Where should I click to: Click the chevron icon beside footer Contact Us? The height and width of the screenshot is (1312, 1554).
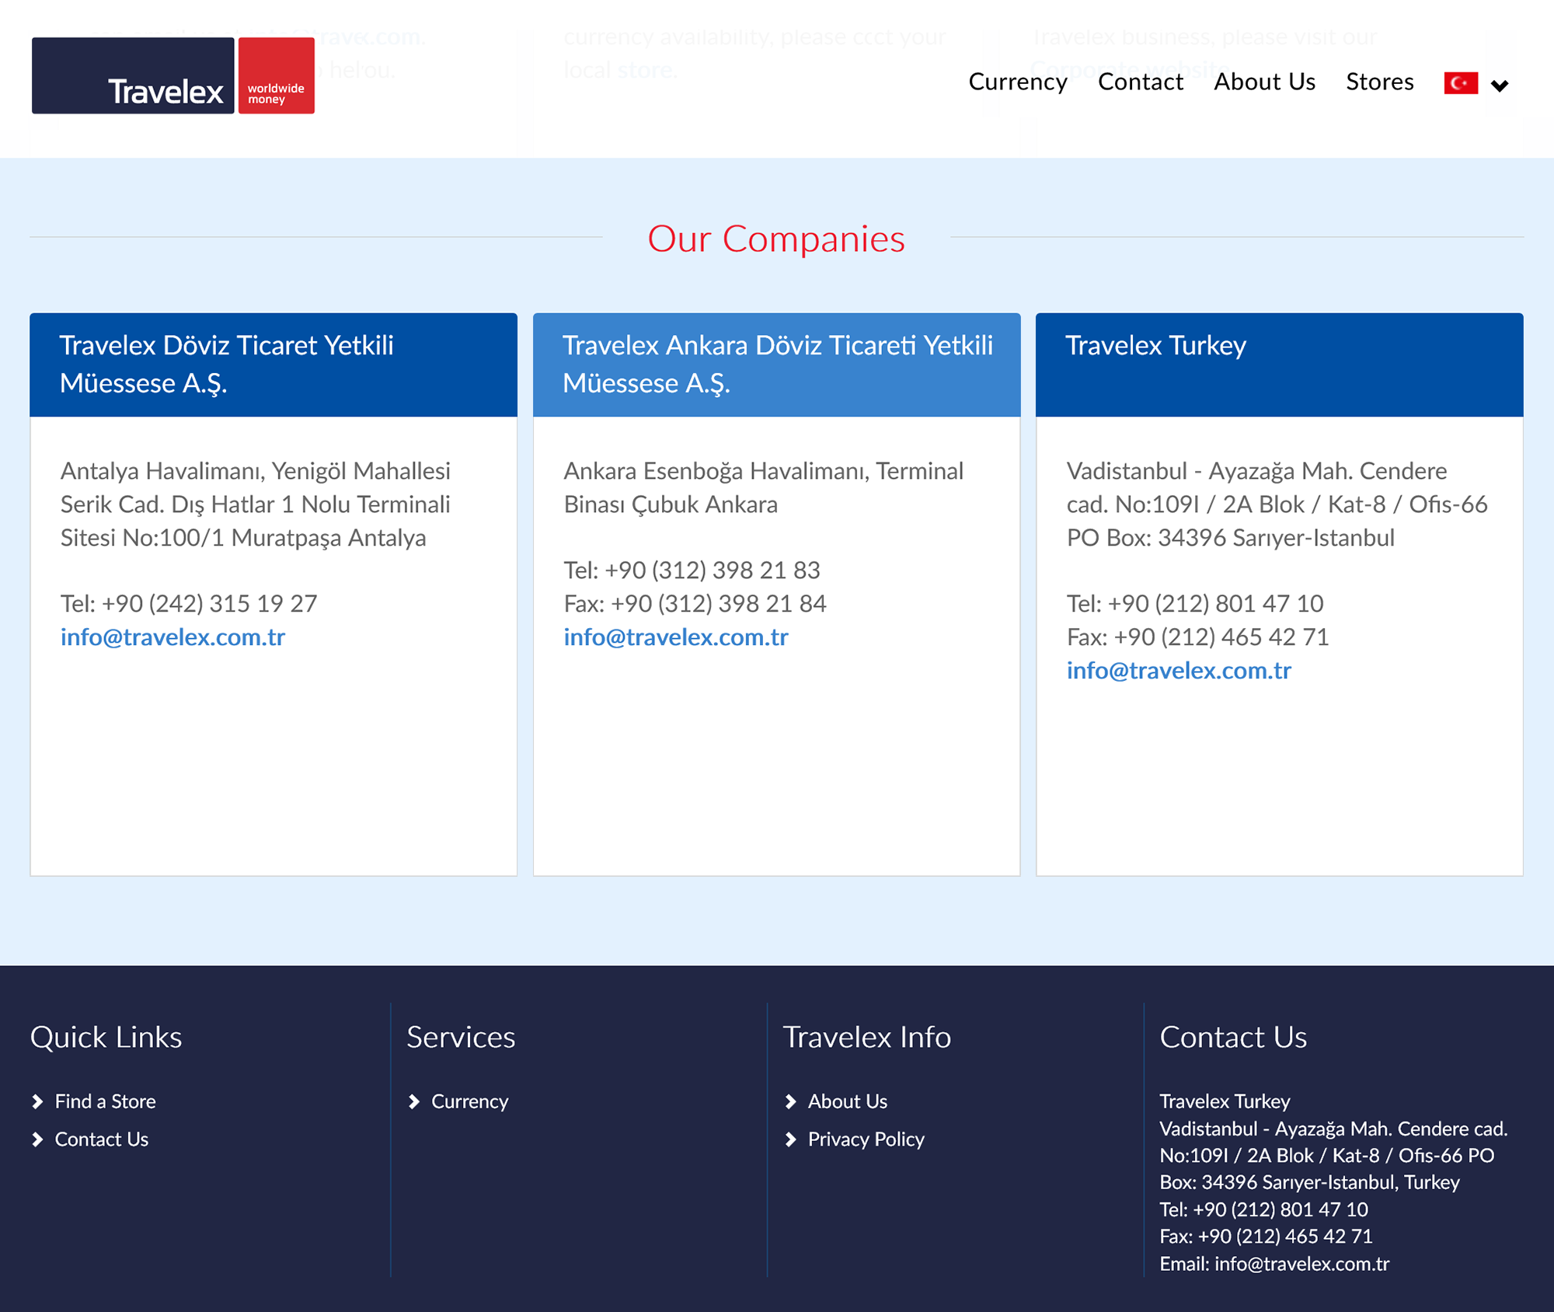[x=37, y=1139]
